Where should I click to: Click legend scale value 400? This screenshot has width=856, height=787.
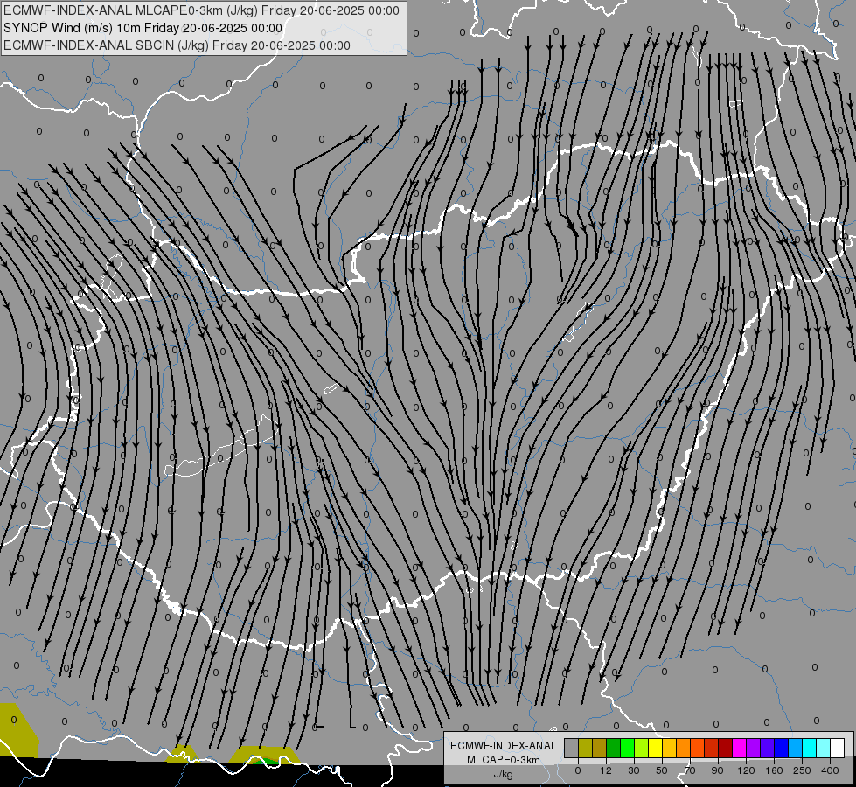click(x=830, y=770)
